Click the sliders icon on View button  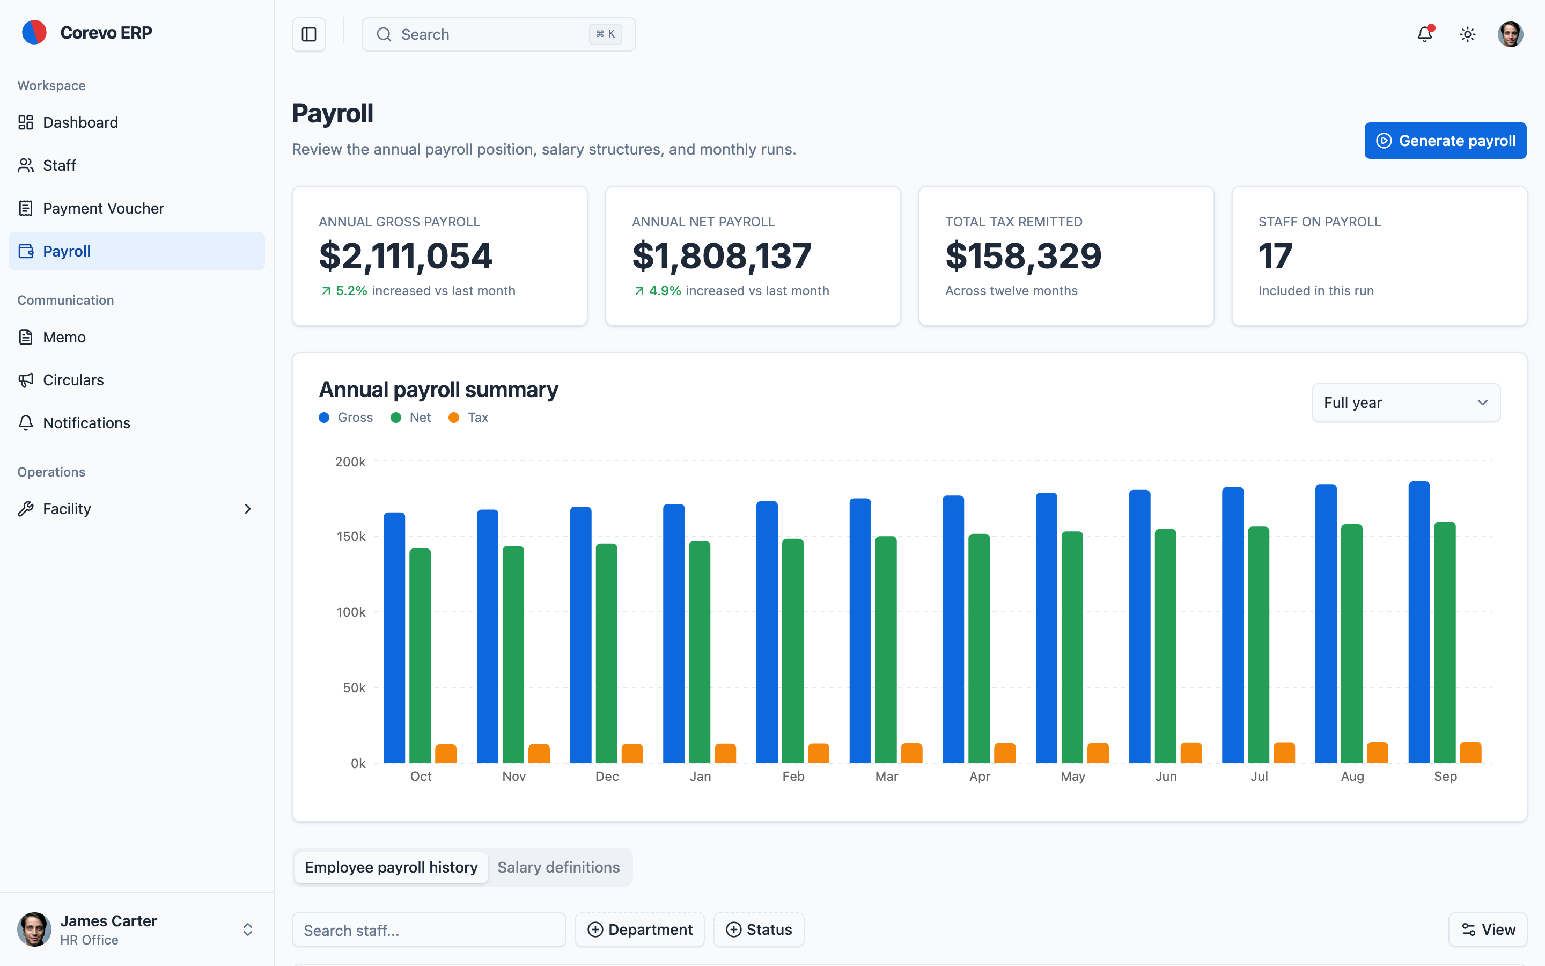pos(1468,930)
